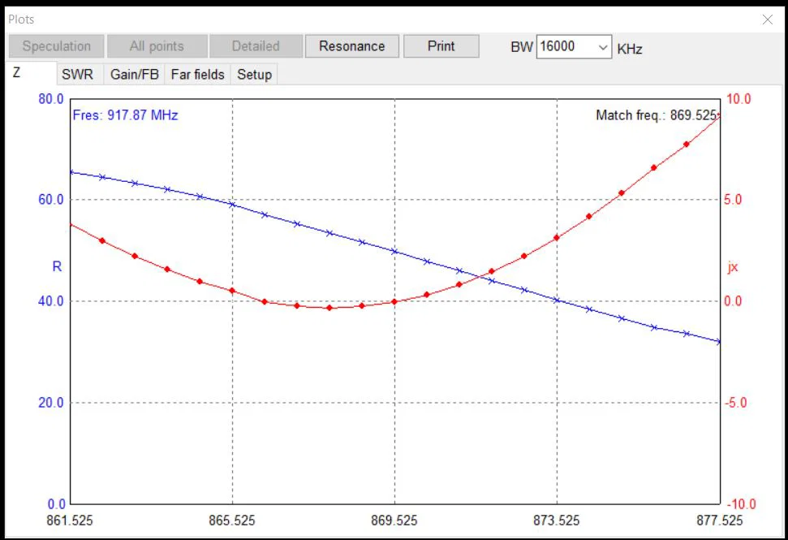Select the Far fields tab
Viewport: 788px width, 540px height.
[x=197, y=75]
